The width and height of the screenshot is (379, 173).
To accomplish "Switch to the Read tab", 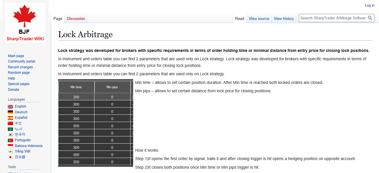I will coord(239,18).
